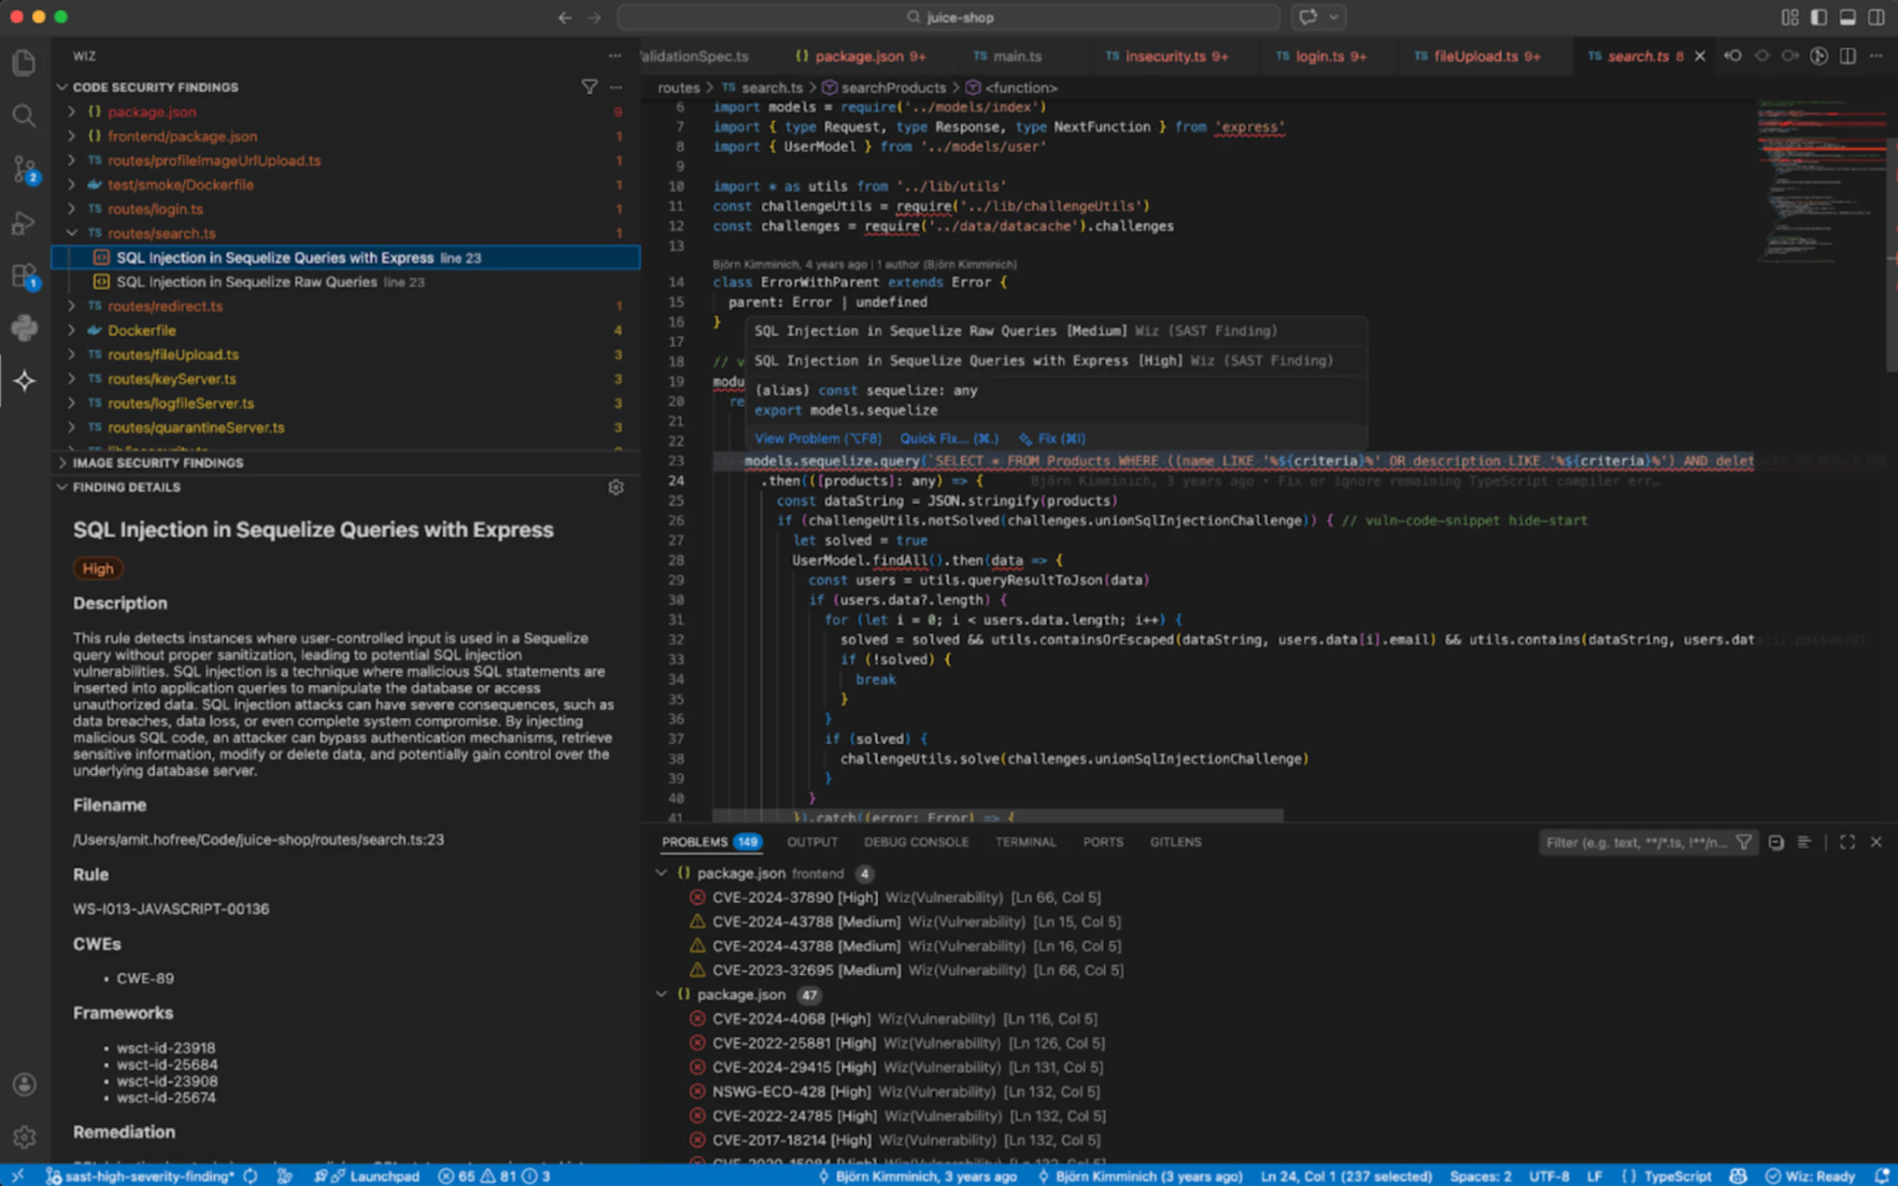Open the Finding Details settings gear
The image size is (1898, 1186).
[616, 487]
